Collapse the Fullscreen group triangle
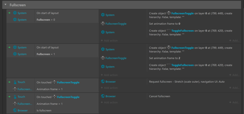Viewport: 244px width, 114px height. click(x=5, y=5)
